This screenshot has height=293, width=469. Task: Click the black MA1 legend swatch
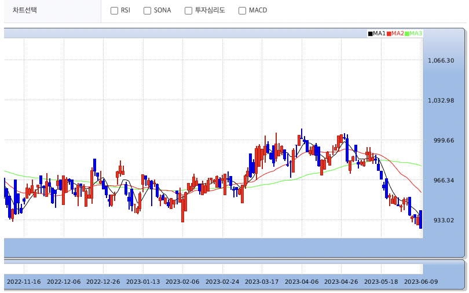pyautogui.click(x=371, y=34)
